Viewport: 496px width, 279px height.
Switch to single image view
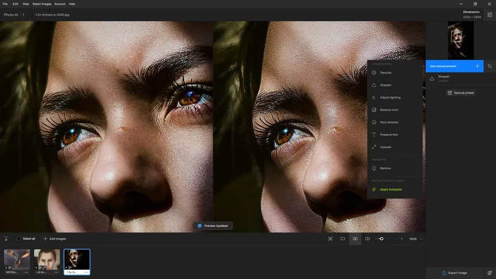pyautogui.click(x=343, y=239)
